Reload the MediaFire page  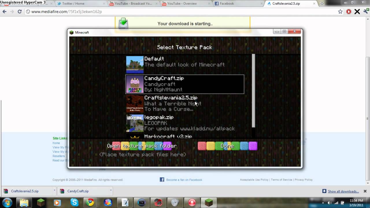click(x=20, y=12)
